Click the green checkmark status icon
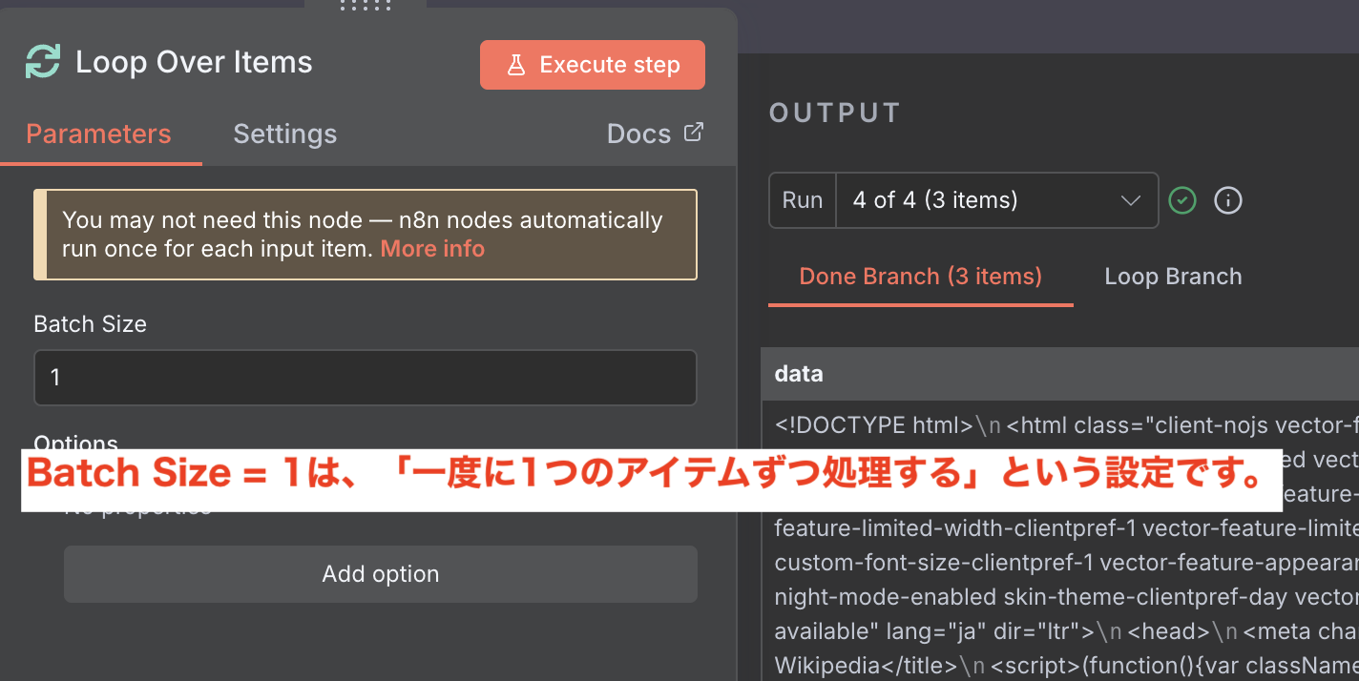 coord(1182,200)
